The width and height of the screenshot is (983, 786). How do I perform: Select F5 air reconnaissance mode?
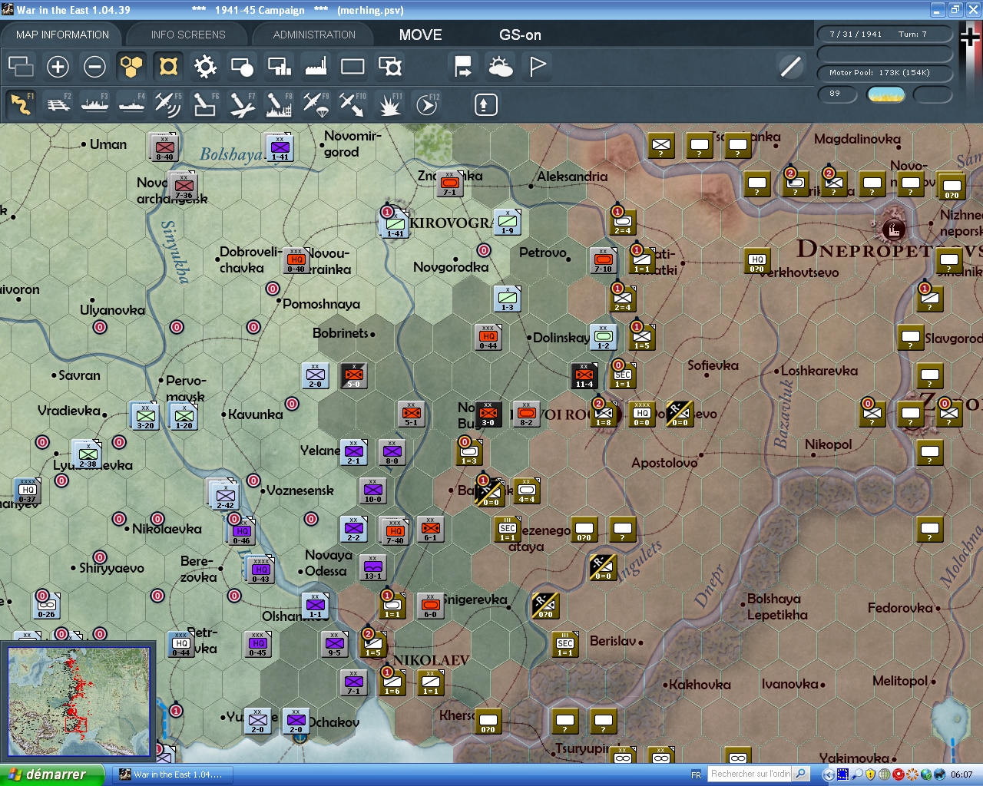(168, 104)
